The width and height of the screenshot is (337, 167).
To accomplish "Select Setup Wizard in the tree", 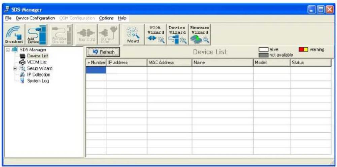I will click(x=40, y=69).
